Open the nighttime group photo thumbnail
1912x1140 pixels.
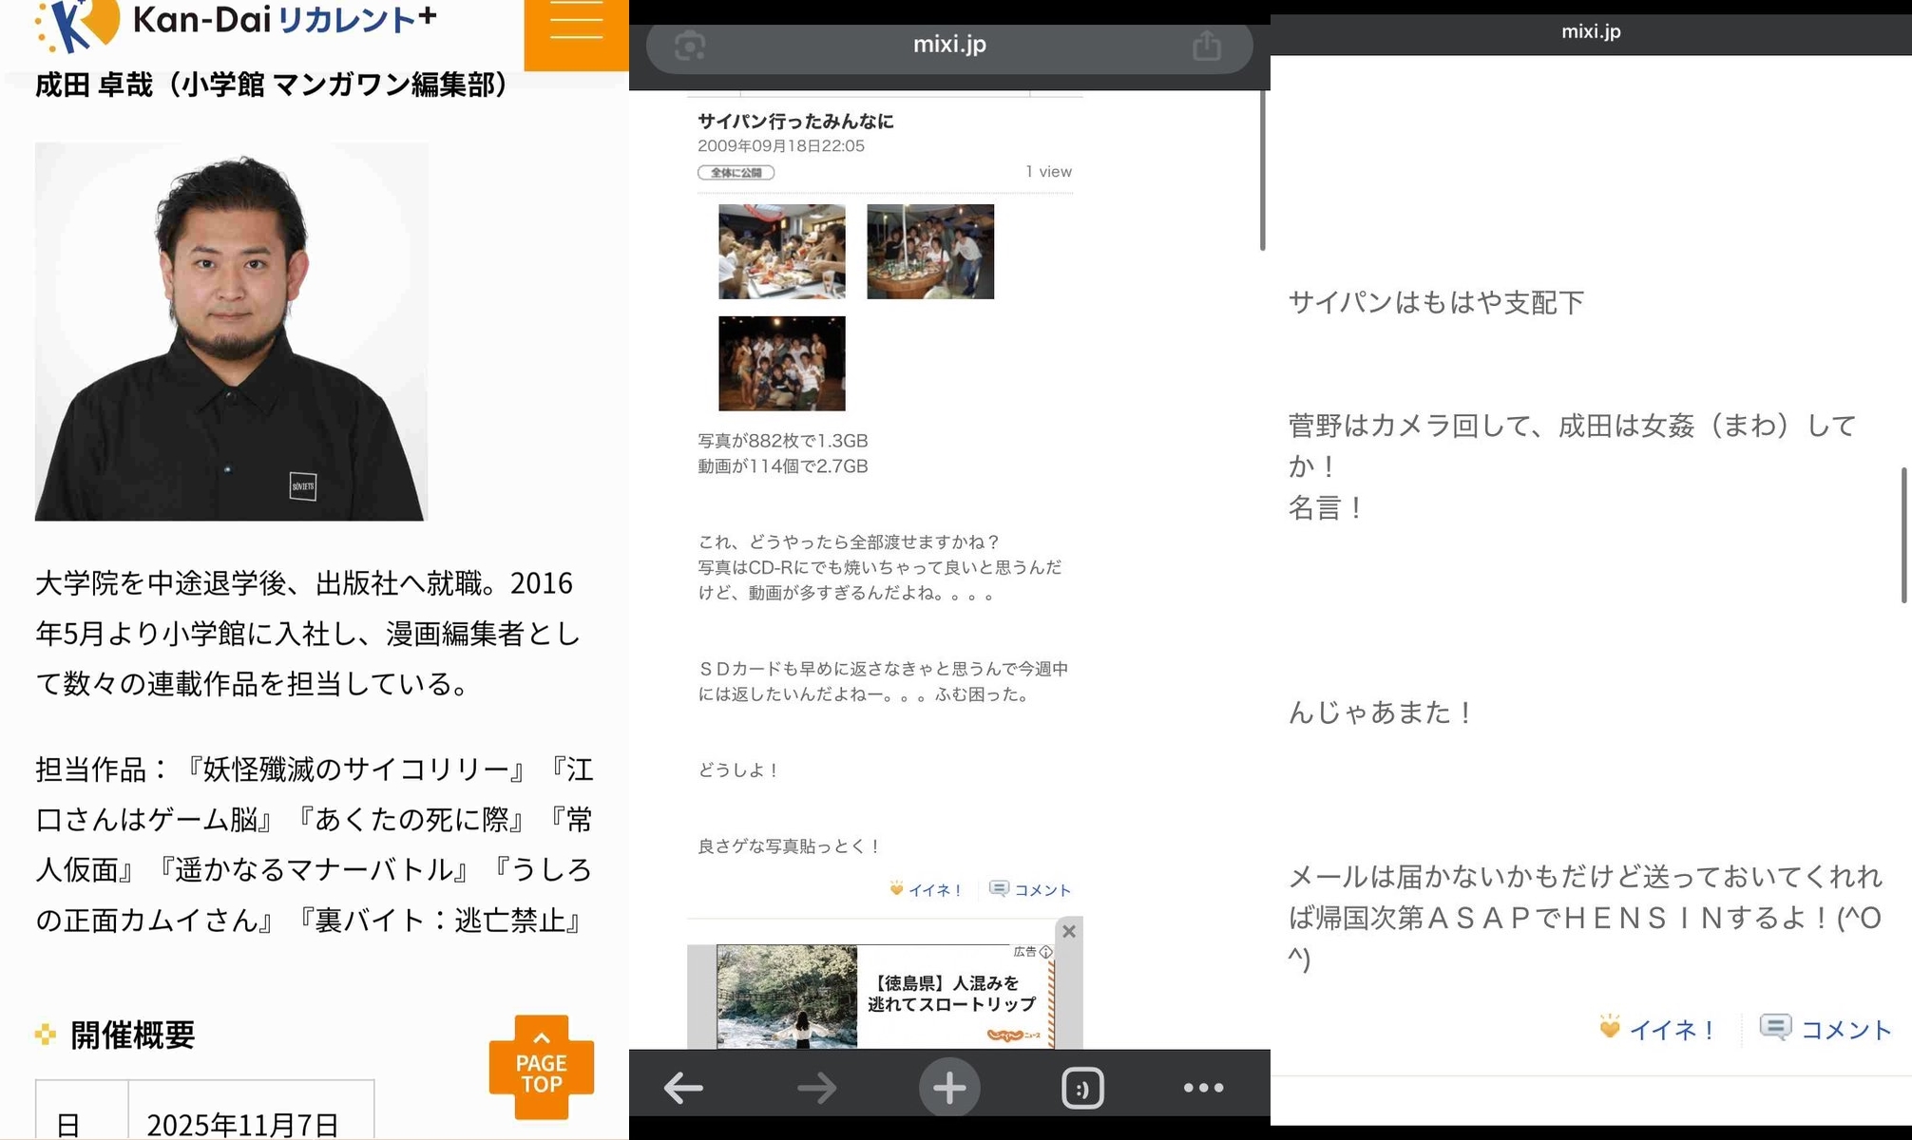click(781, 364)
